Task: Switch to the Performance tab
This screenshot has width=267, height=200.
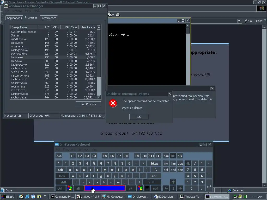Action: pyautogui.click(x=48, y=18)
